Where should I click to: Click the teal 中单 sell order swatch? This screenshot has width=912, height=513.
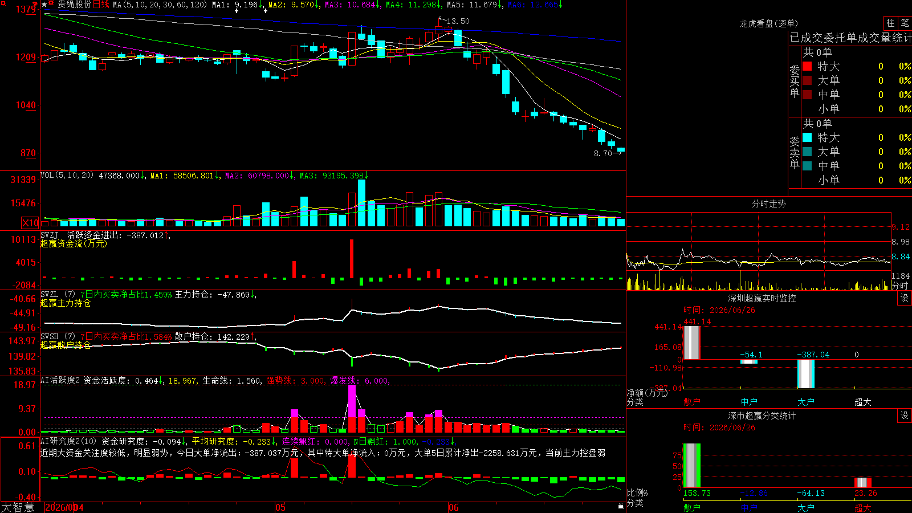click(807, 166)
